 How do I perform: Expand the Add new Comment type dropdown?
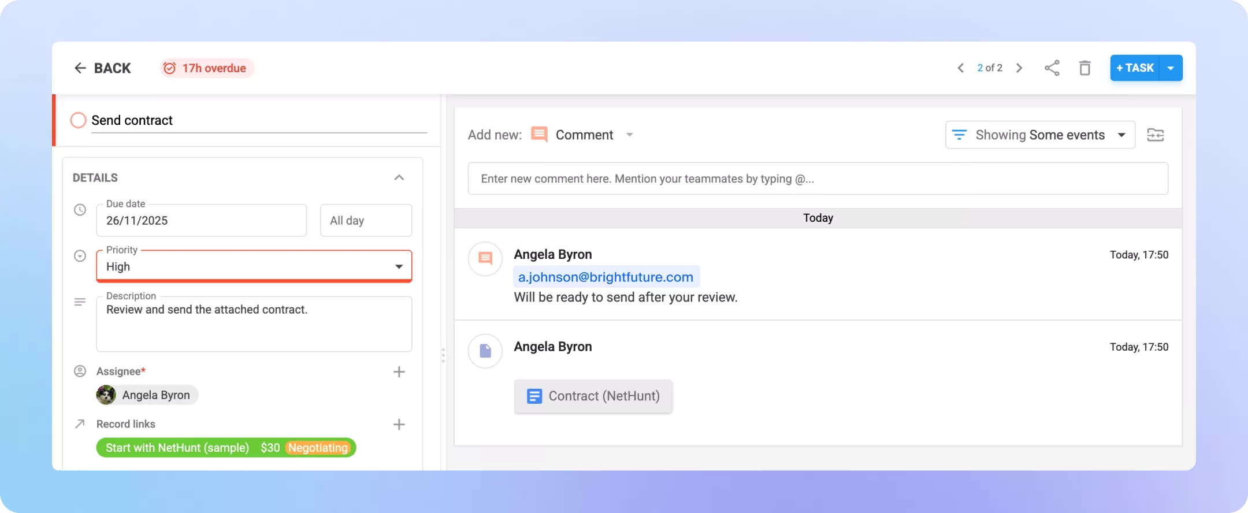(x=630, y=135)
